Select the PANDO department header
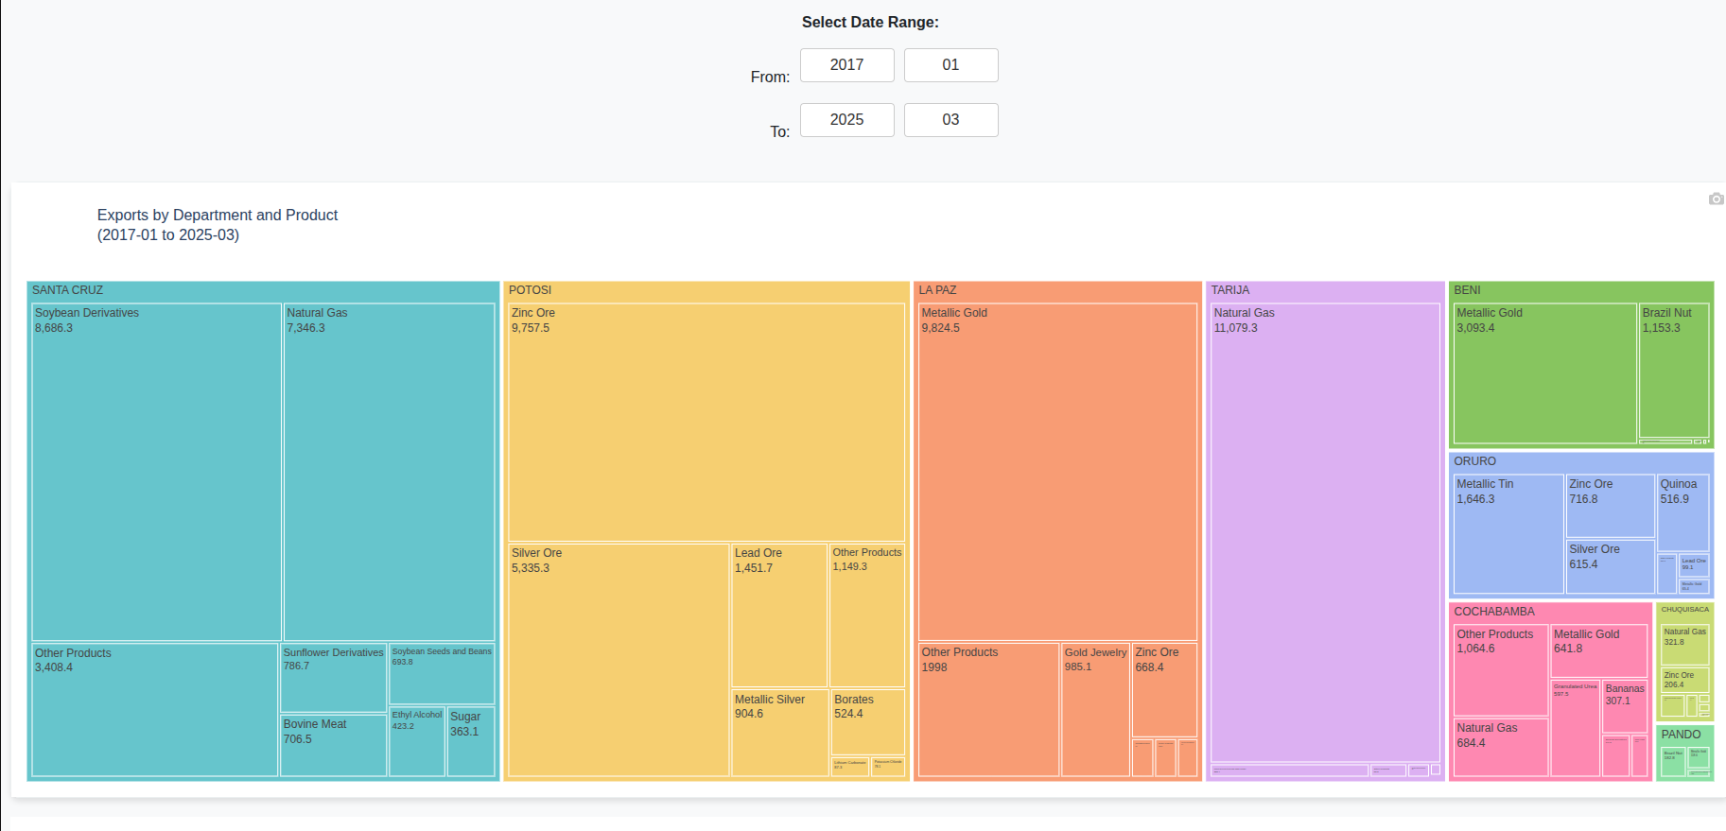Screen dimensions: 1726x831 1684,735
